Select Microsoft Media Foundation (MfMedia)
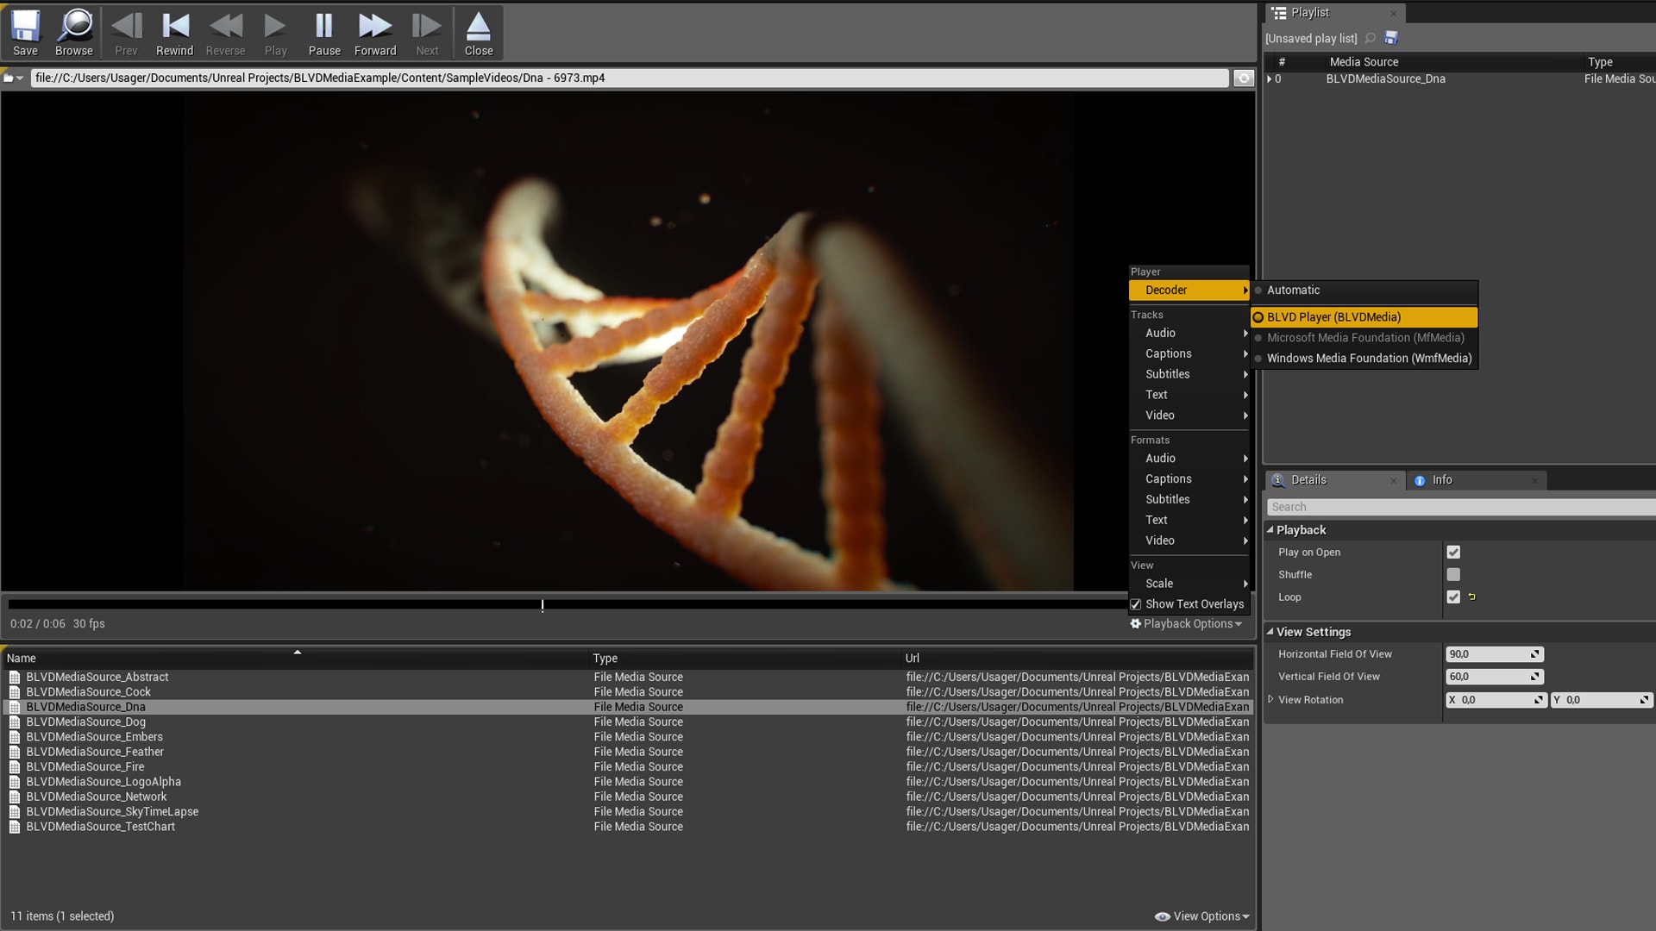This screenshot has height=931, width=1656. tap(1364, 338)
